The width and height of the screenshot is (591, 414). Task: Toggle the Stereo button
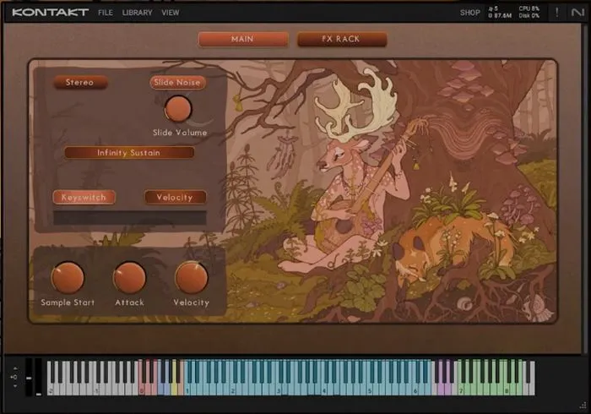pos(80,82)
